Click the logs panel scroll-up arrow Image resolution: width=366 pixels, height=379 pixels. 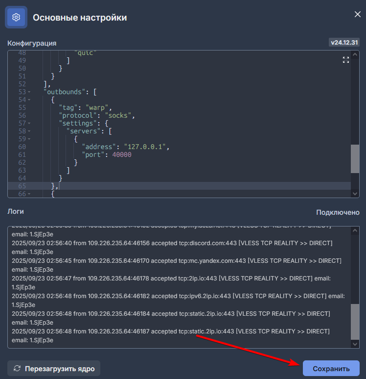[355, 230]
